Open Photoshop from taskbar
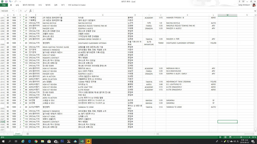Screen dimensions: 257x144 click(62, 141)
